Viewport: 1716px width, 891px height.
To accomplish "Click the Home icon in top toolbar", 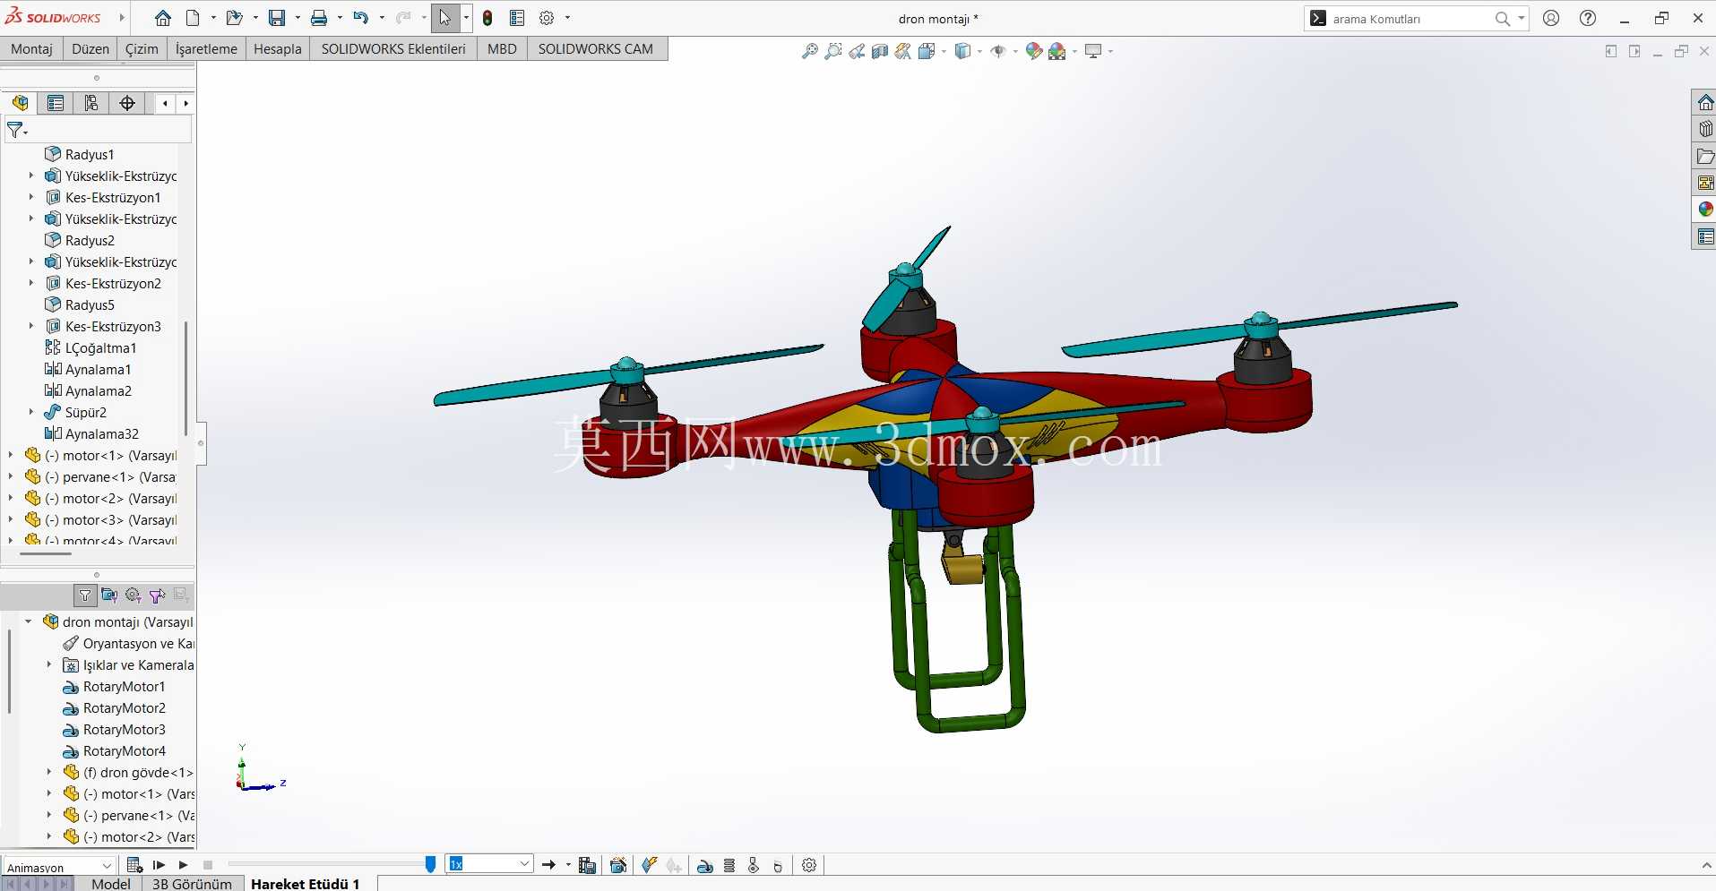I will pos(163,18).
